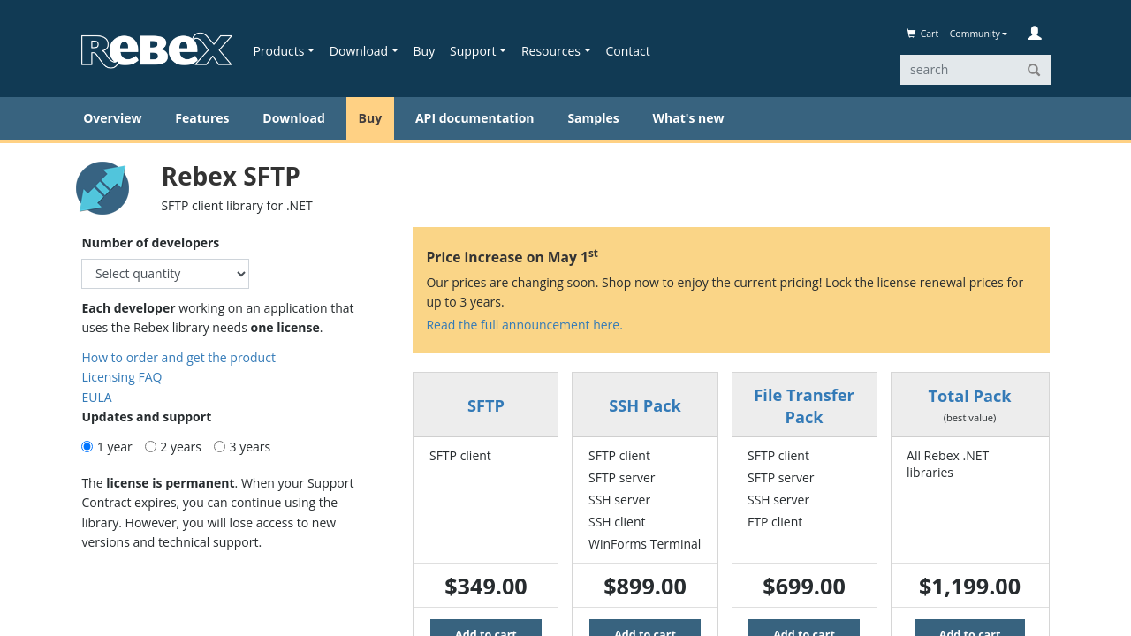The width and height of the screenshot is (1131, 636).
Task: Click the Rebex SFTP product icon
Action: point(102,188)
